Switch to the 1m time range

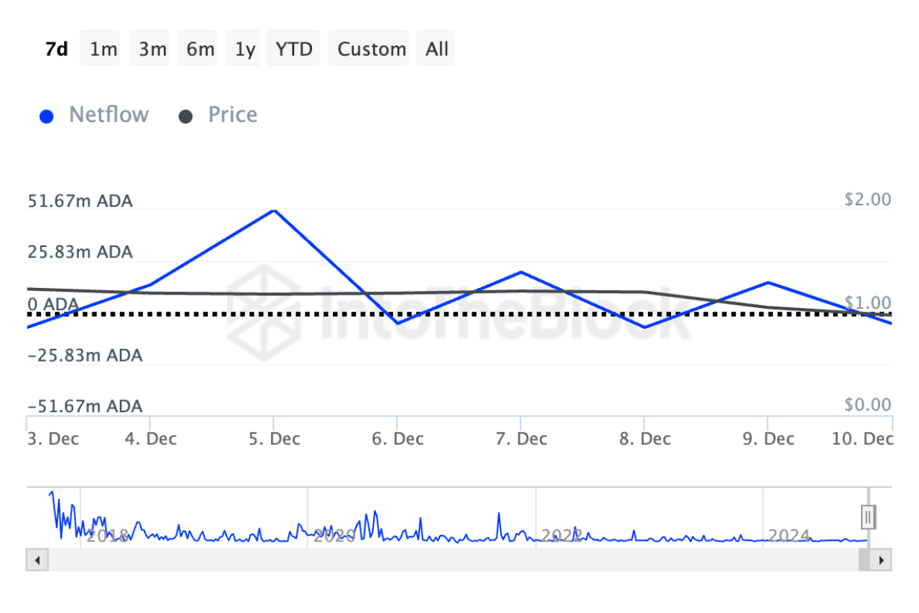pos(103,49)
